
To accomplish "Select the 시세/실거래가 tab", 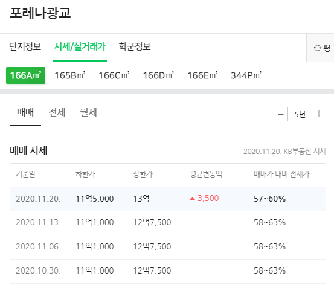I will click(80, 46).
